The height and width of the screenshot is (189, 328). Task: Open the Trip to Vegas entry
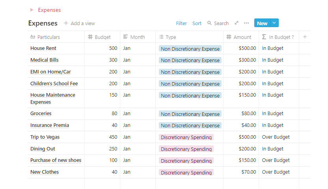coord(45,137)
